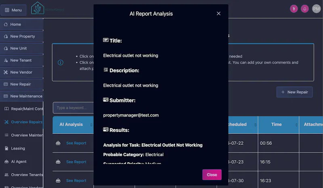The height and width of the screenshot is (188, 323).
Task: Click the Overview Maintenance list icon
Action: pyautogui.click(x=6, y=135)
